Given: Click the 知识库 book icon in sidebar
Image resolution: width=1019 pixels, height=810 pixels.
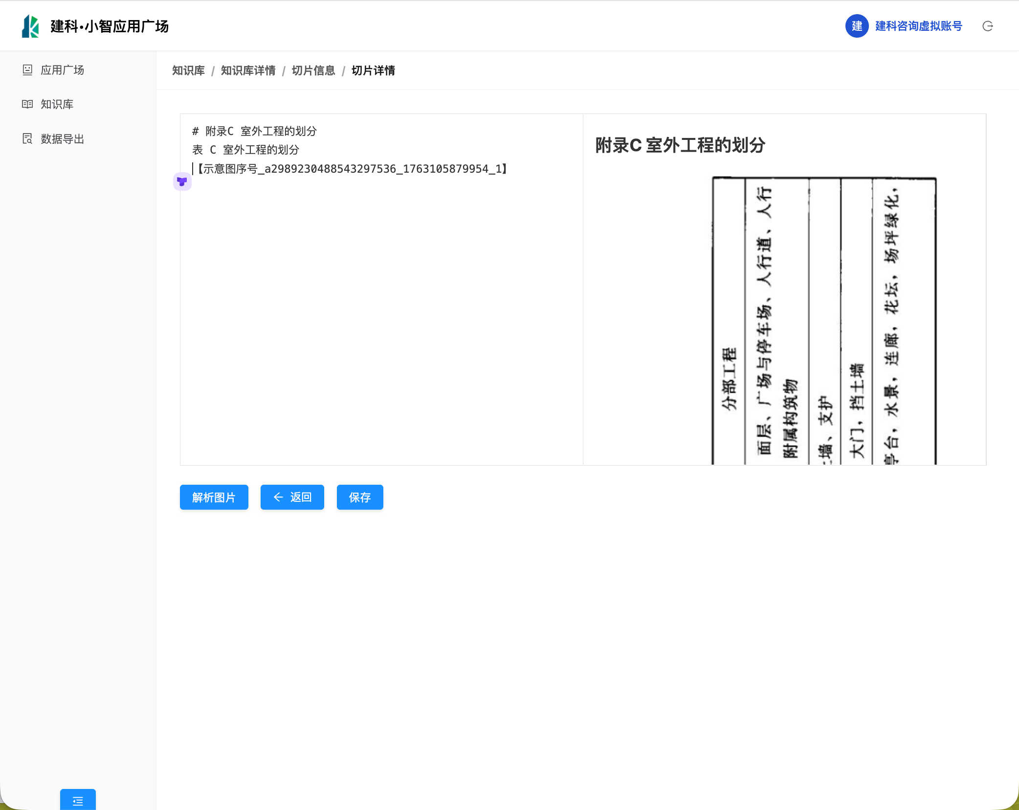Looking at the screenshot, I should point(27,104).
